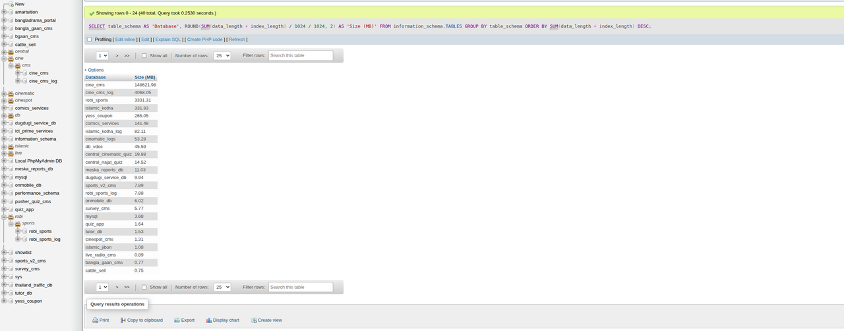Click the central group database icon
Image resolution: width=844 pixels, height=331 pixels.
[11, 51]
